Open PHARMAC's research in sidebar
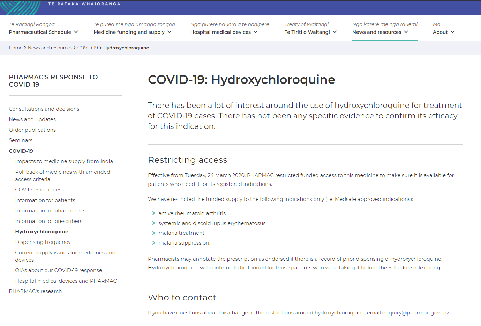 tap(35, 291)
